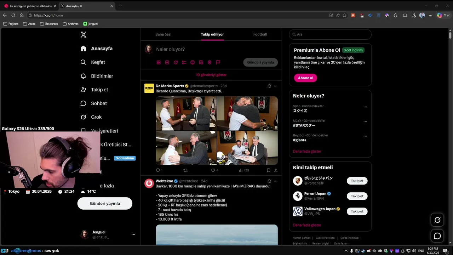Open more options on Webtekno post
Screen dimensions: 453x255
(276, 181)
